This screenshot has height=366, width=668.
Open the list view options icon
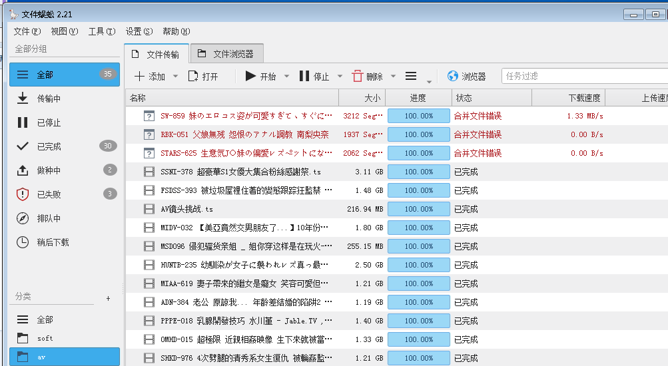(x=411, y=76)
